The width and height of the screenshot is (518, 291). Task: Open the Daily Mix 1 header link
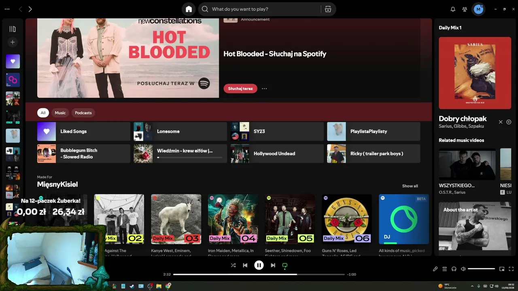point(450,28)
